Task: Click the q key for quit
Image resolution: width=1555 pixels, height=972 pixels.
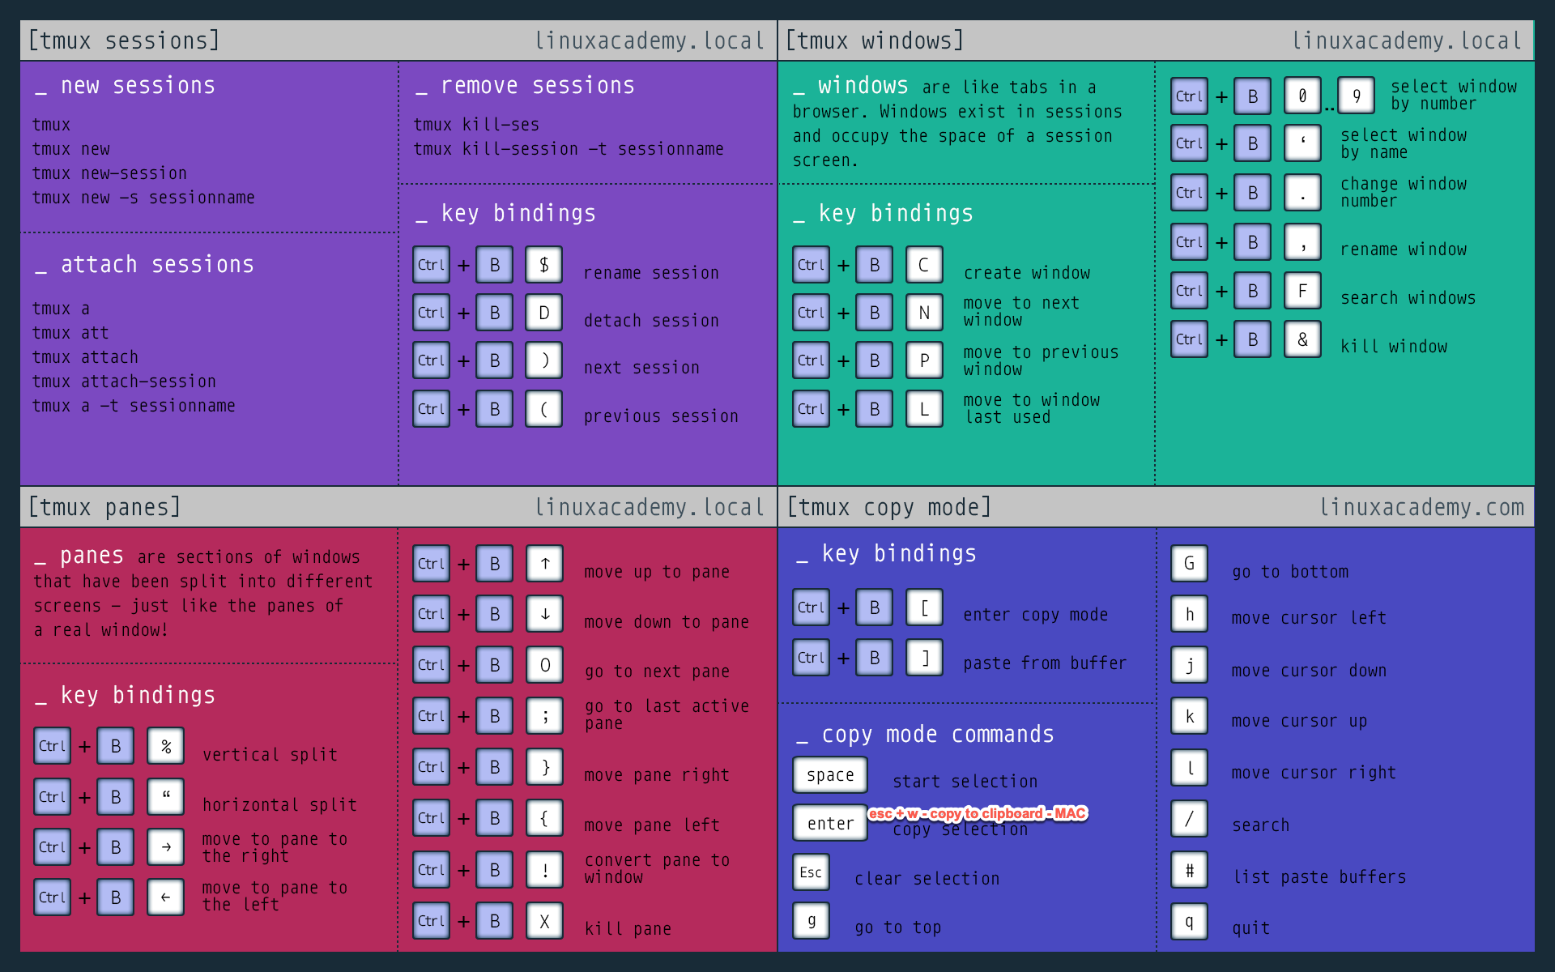Action: (x=1190, y=922)
